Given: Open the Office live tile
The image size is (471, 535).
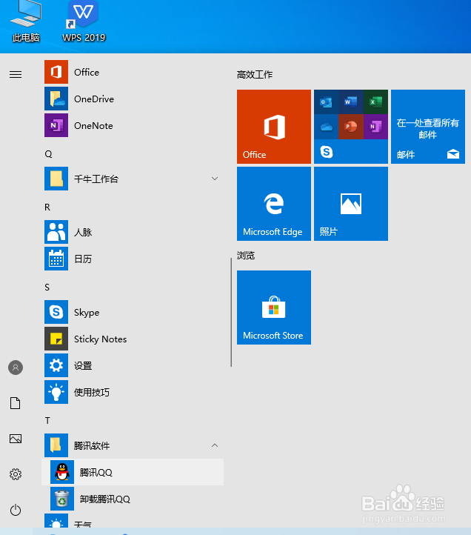Looking at the screenshot, I should 274,127.
